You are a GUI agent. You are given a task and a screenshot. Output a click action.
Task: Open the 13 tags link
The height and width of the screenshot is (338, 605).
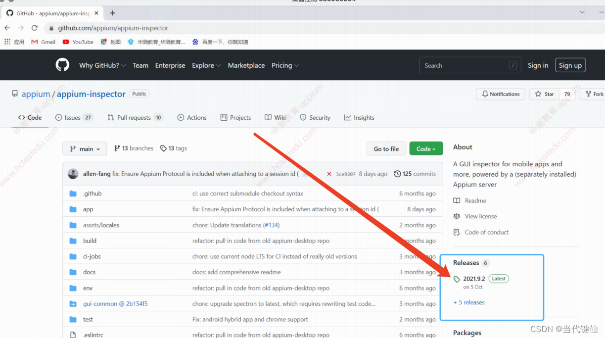pyautogui.click(x=174, y=148)
